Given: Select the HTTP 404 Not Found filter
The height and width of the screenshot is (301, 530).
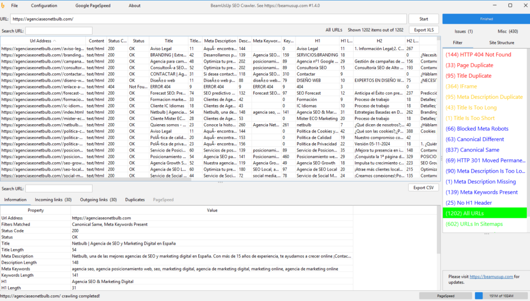Looking at the screenshot, I should click(478, 55).
